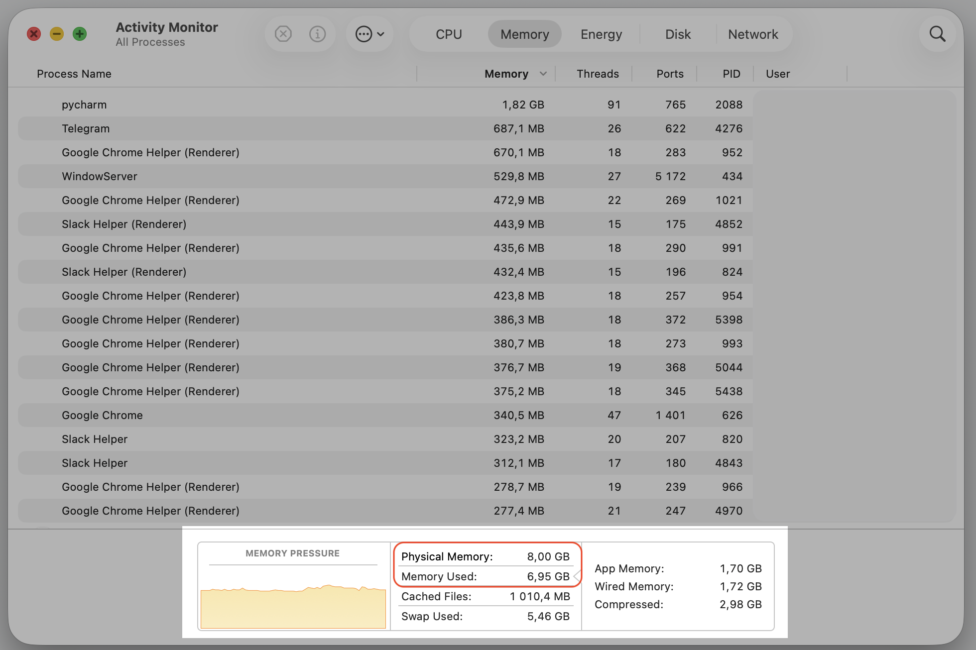Click the All Processes subtitle
This screenshot has height=650, width=976.
pyautogui.click(x=150, y=42)
